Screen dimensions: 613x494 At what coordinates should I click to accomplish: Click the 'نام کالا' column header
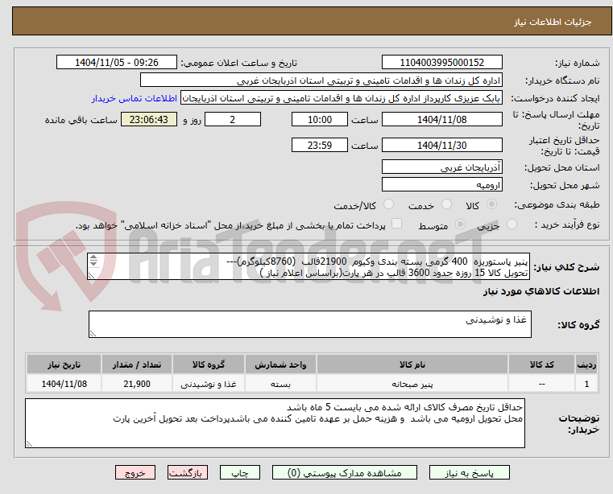412,364
